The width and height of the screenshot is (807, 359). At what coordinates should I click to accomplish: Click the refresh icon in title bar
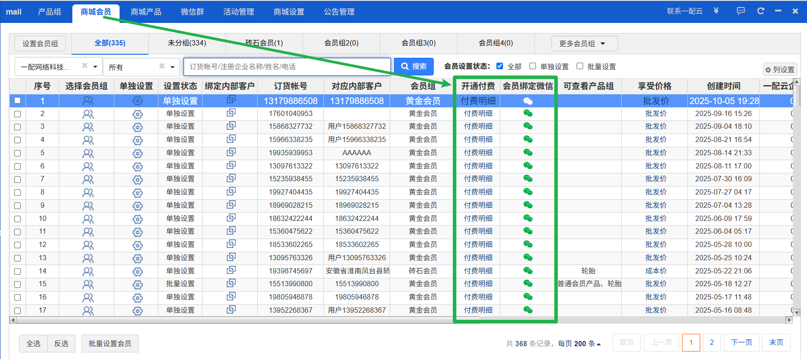[x=761, y=11]
